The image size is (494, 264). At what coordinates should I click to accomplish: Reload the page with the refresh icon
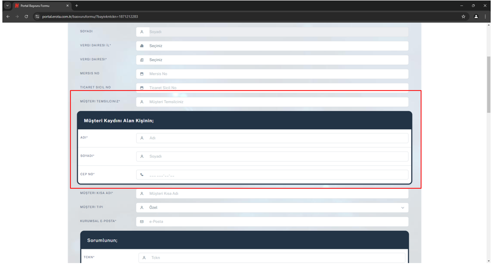[x=26, y=17]
